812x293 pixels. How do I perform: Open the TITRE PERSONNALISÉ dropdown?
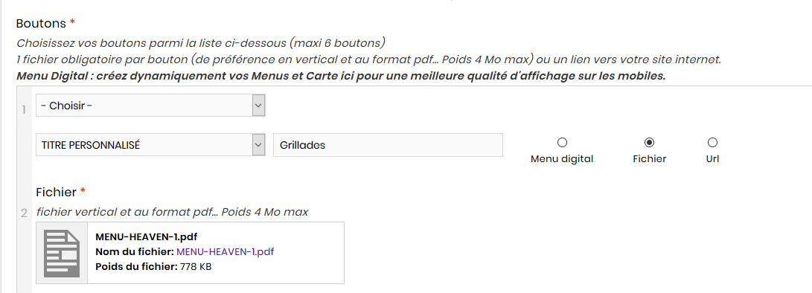(x=150, y=145)
